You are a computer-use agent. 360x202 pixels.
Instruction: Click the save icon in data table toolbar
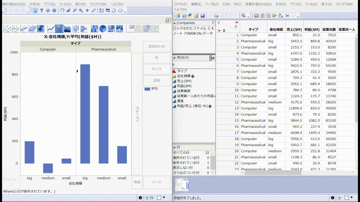(x=202, y=15)
